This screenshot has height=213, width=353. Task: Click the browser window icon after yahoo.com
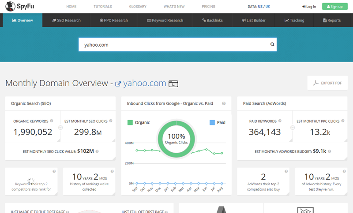[173, 84]
